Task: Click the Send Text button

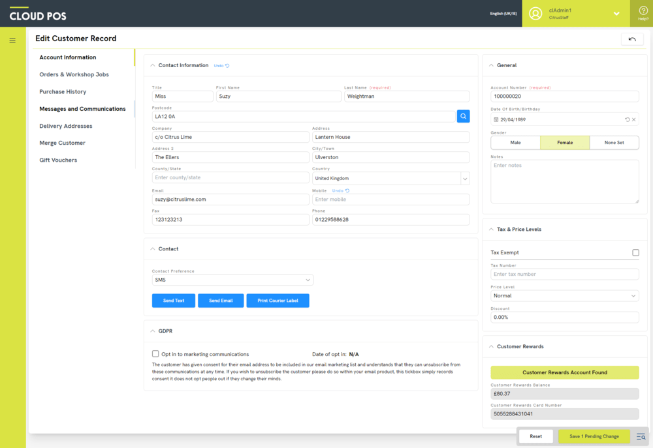Action: tap(174, 301)
